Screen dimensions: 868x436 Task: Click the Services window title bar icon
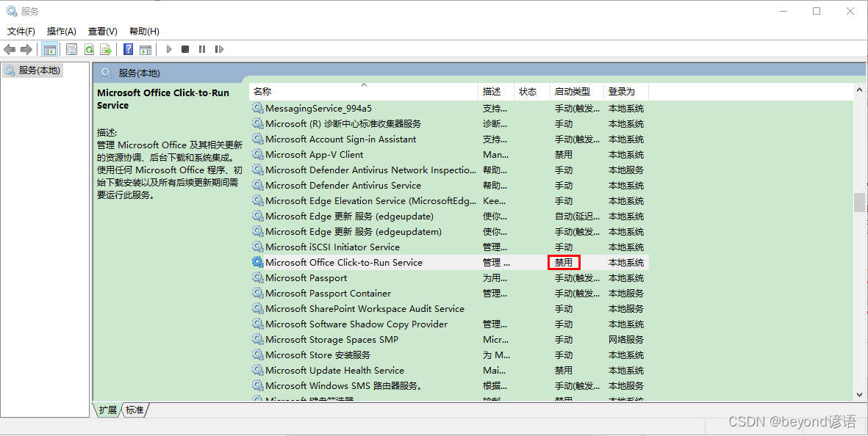11,11
